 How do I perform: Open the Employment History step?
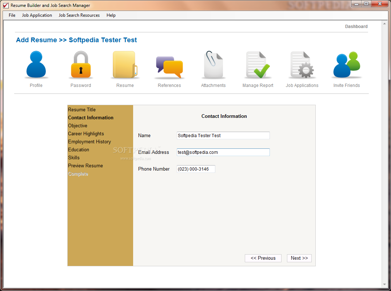pyautogui.click(x=89, y=141)
